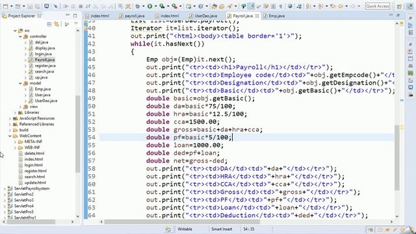The image size is (416, 234).
Task: Switch to the UserDao.java editor tab
Action: [x=203, y=16]
